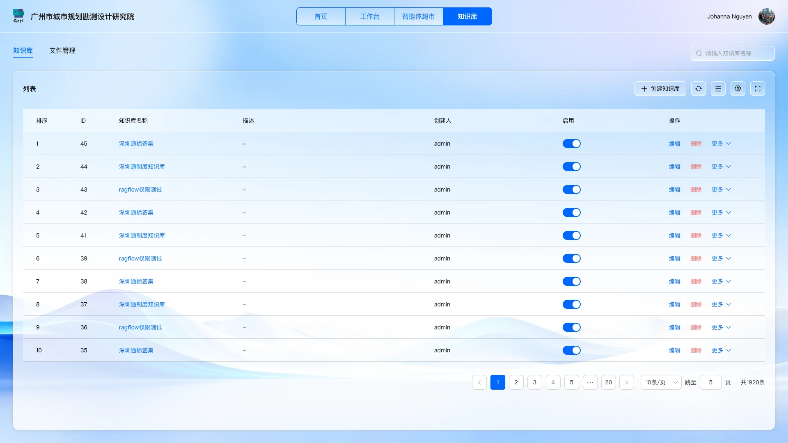Screen dimensions: 788x443
Task: Click the Johanna Nguyen avatar
Action: click(766, 16)
